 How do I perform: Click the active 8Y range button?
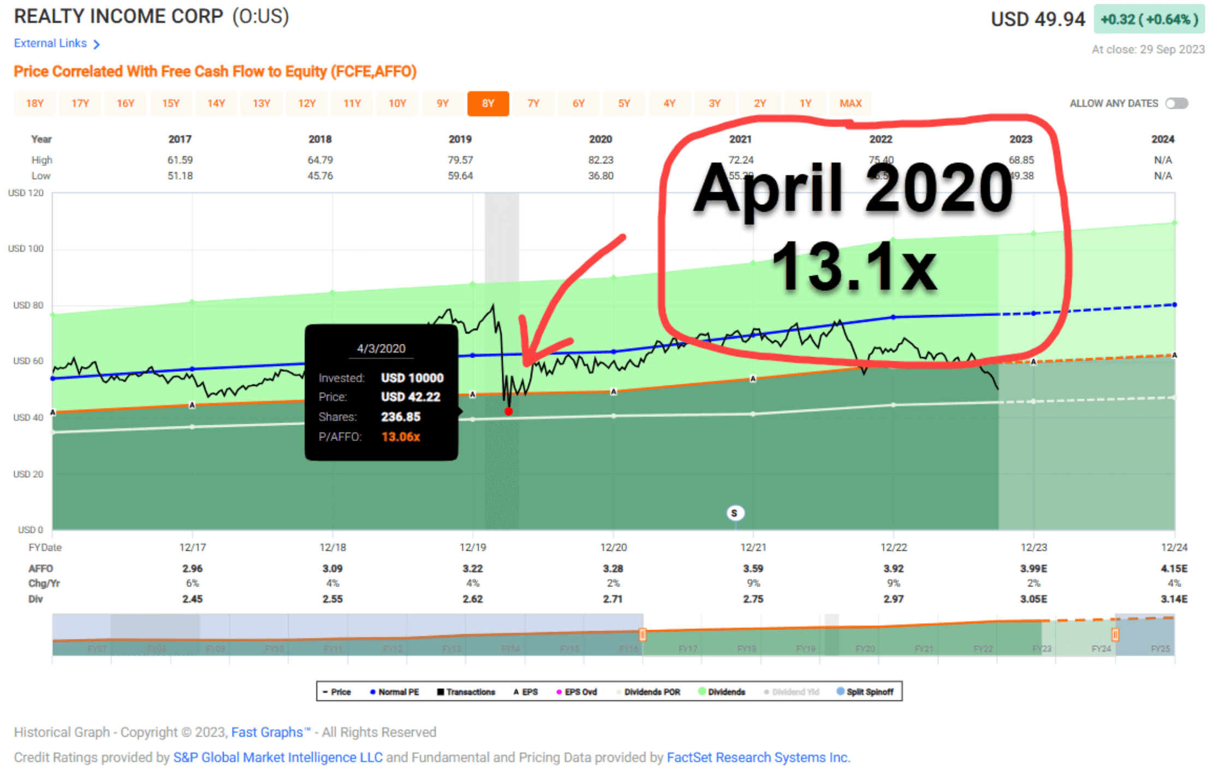[x=488, y=103]
